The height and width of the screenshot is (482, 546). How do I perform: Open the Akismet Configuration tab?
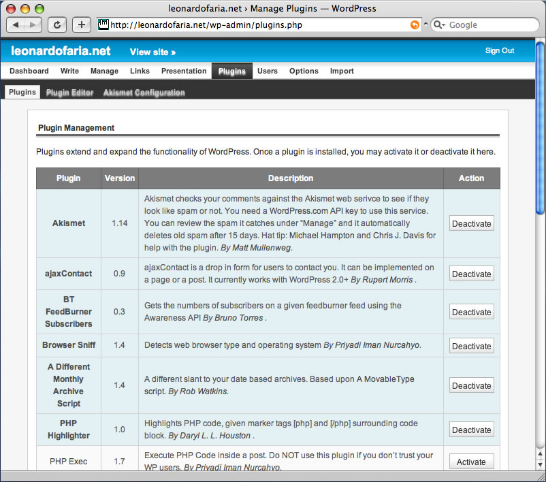(x=144, y=93)
